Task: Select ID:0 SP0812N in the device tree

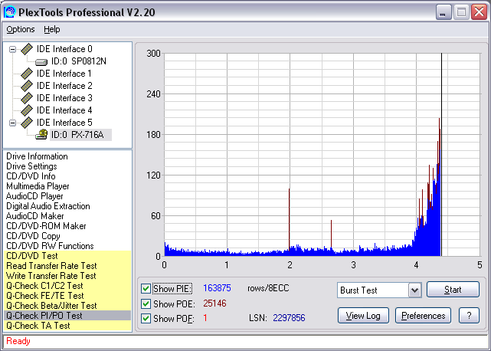Action: [79, 61]
